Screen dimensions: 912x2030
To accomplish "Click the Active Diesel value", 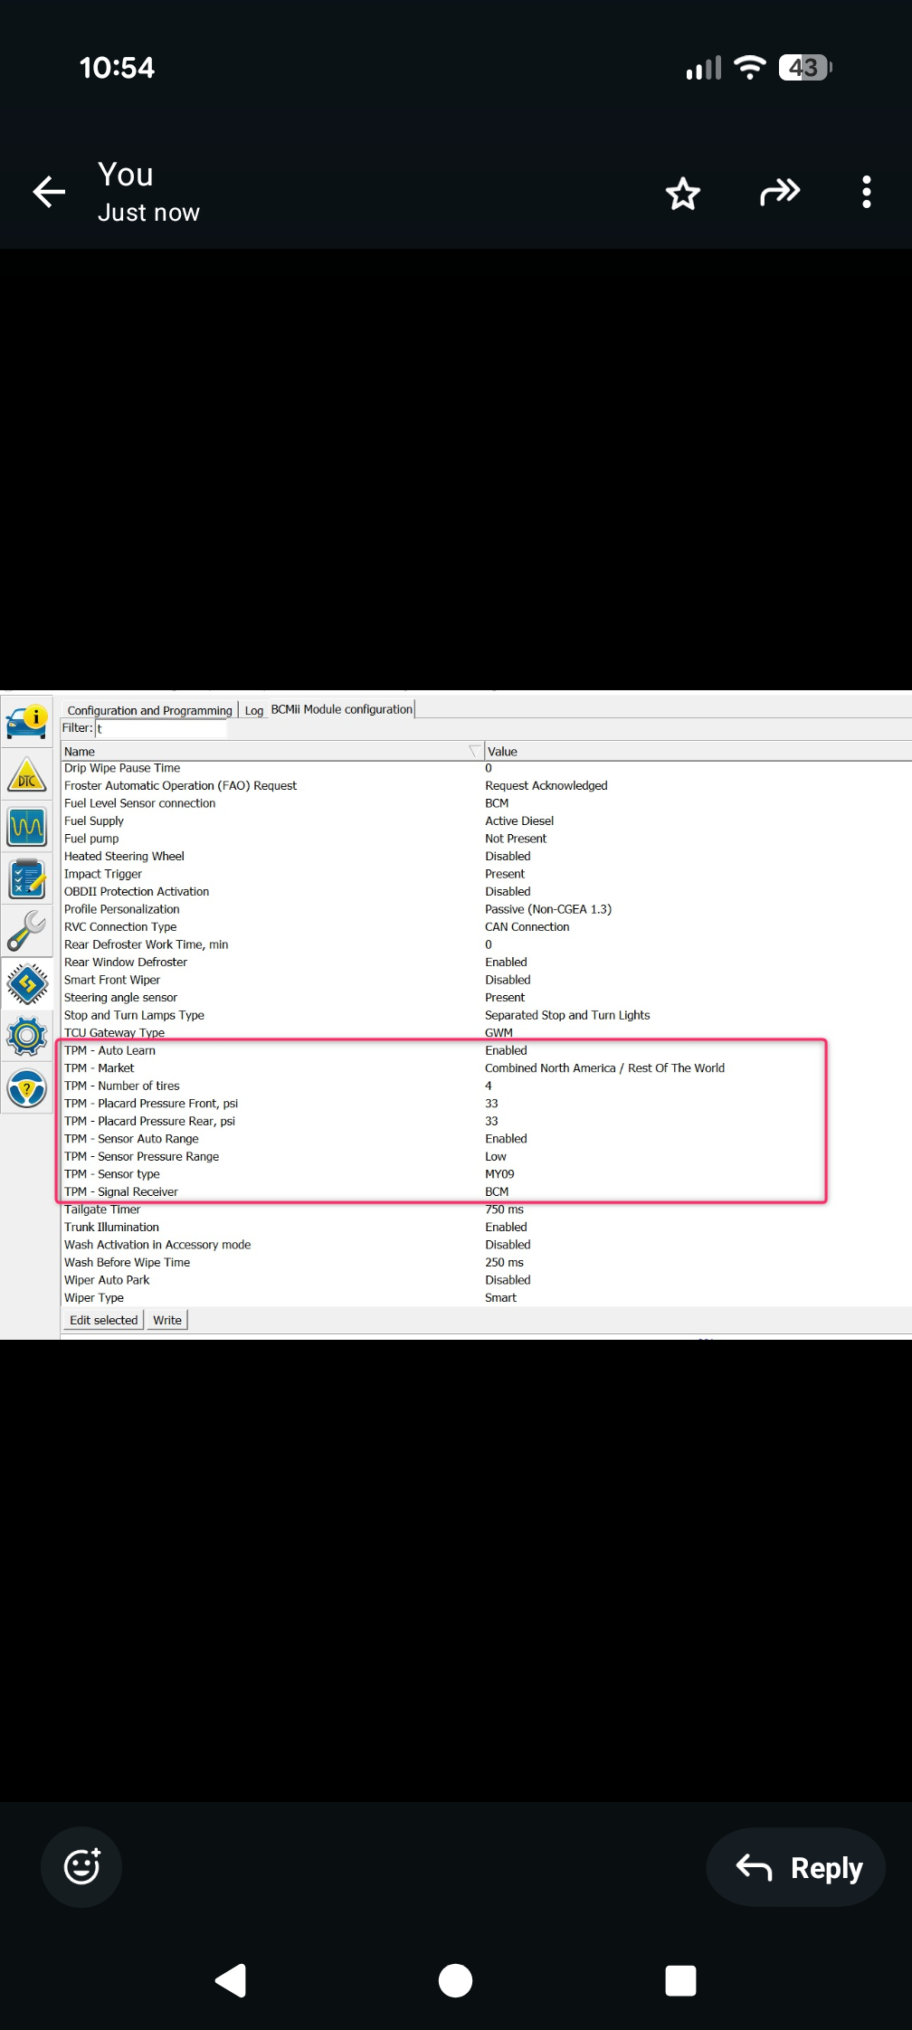I will point(519,821).
